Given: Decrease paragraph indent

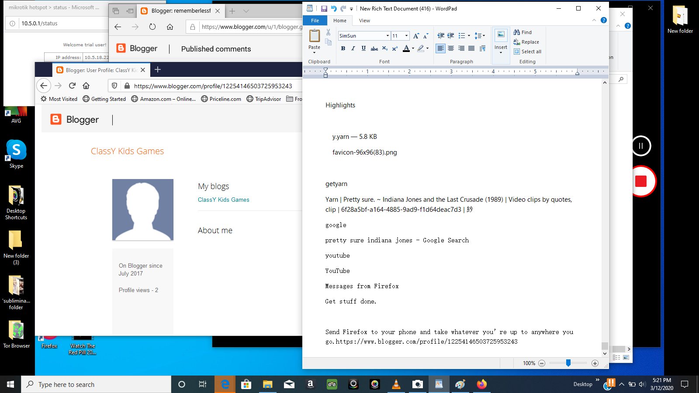Looking at the screenshot, I should [441, 36].
